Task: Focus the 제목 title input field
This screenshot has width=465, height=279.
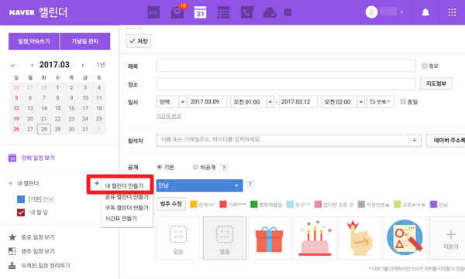Action: pyautogui.click(x=286, y=66)
